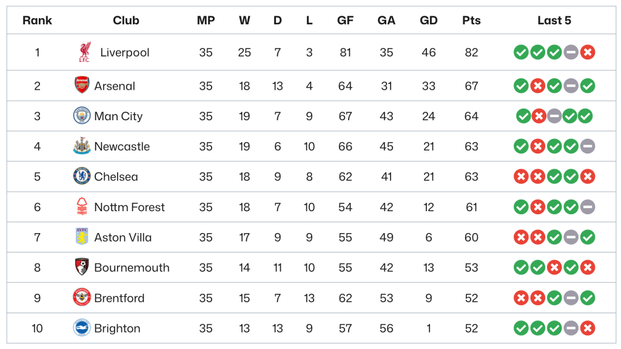Click the Bournemouth club badge
This screenshot has width=621, height=349.
81,268
